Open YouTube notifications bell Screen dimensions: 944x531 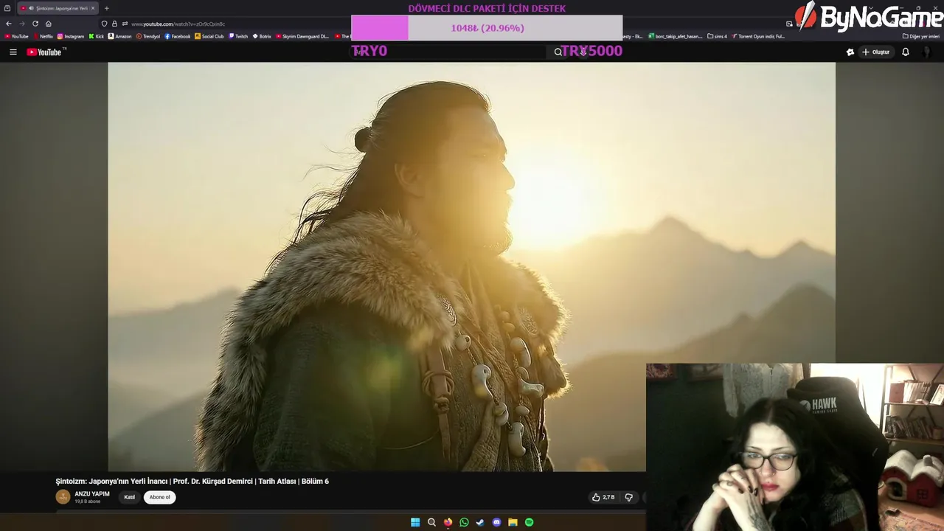pyautogui.click(x=906, y=52)
